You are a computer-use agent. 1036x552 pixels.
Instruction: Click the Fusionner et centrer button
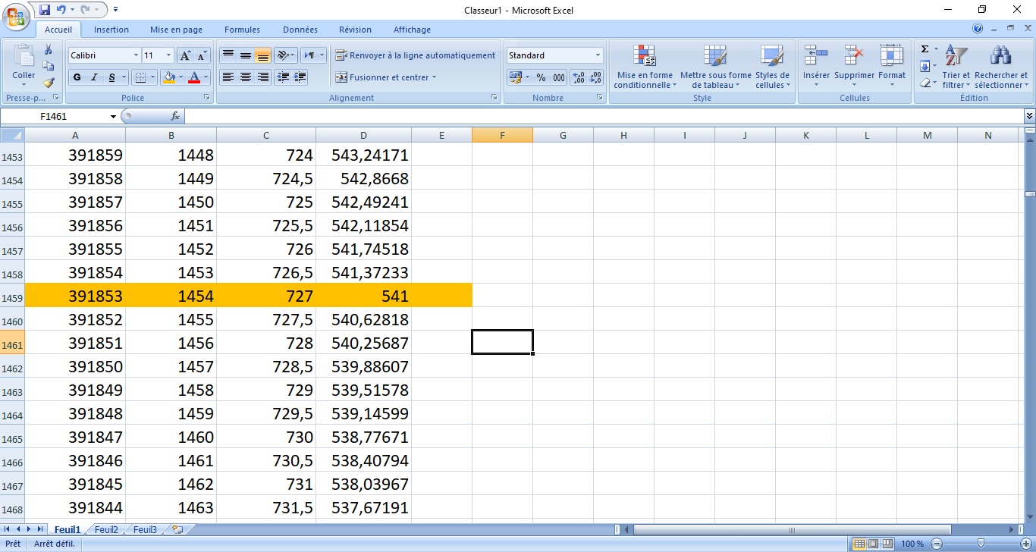386,77
